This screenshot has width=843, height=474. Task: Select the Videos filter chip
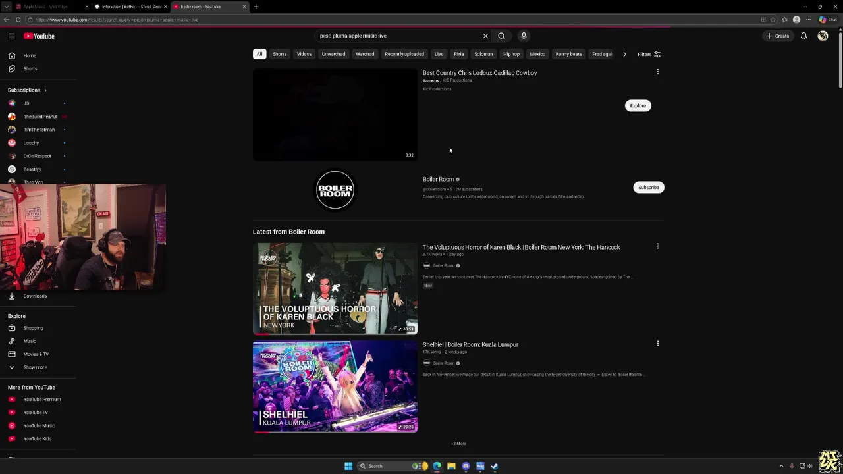(x=304, y=54)
